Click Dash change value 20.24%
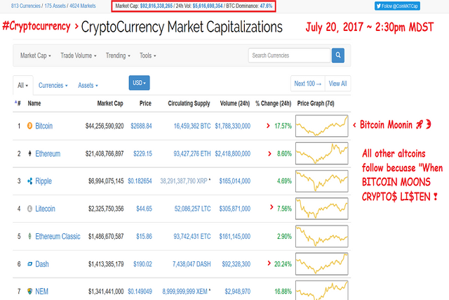Screen dimensions: 449x300 283,264
